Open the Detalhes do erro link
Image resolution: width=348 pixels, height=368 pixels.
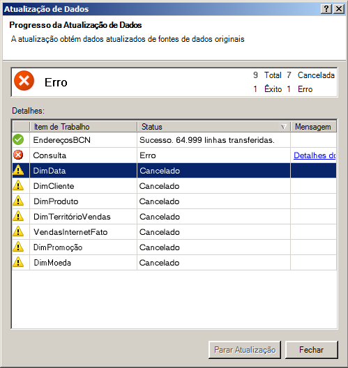tap(315, 155)
